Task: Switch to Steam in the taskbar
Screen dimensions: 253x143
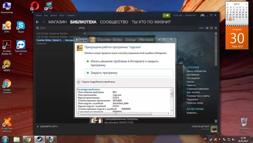Action: click(39, 139)
